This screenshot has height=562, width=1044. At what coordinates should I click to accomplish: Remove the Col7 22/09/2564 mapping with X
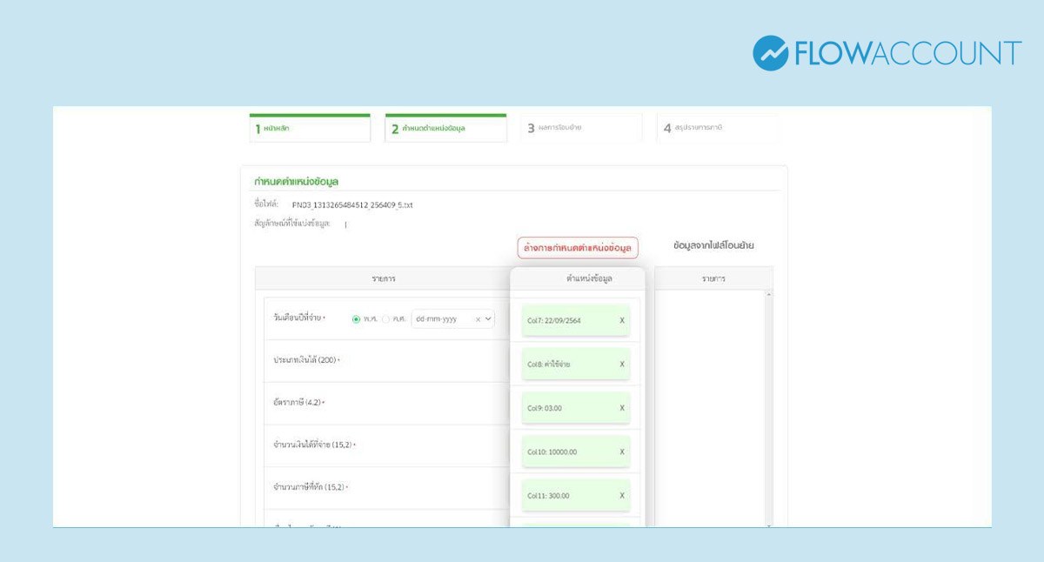coord(621,320)
